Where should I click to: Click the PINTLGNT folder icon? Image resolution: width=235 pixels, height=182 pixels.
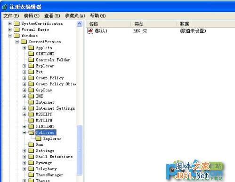click(x=31, y=126)
